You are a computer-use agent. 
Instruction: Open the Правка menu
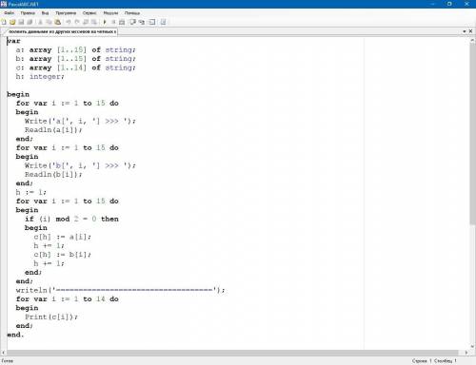(x=28, y=13)
